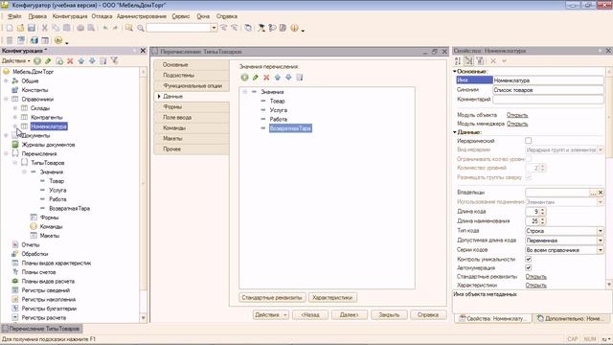Open the help info icon in toolbar
Viewport: 613px width, 345px height.
pos(294,28)
